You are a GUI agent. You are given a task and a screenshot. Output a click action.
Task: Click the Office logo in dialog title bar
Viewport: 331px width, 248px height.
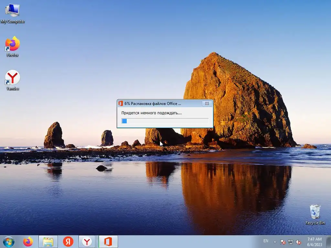pos(121,104)
